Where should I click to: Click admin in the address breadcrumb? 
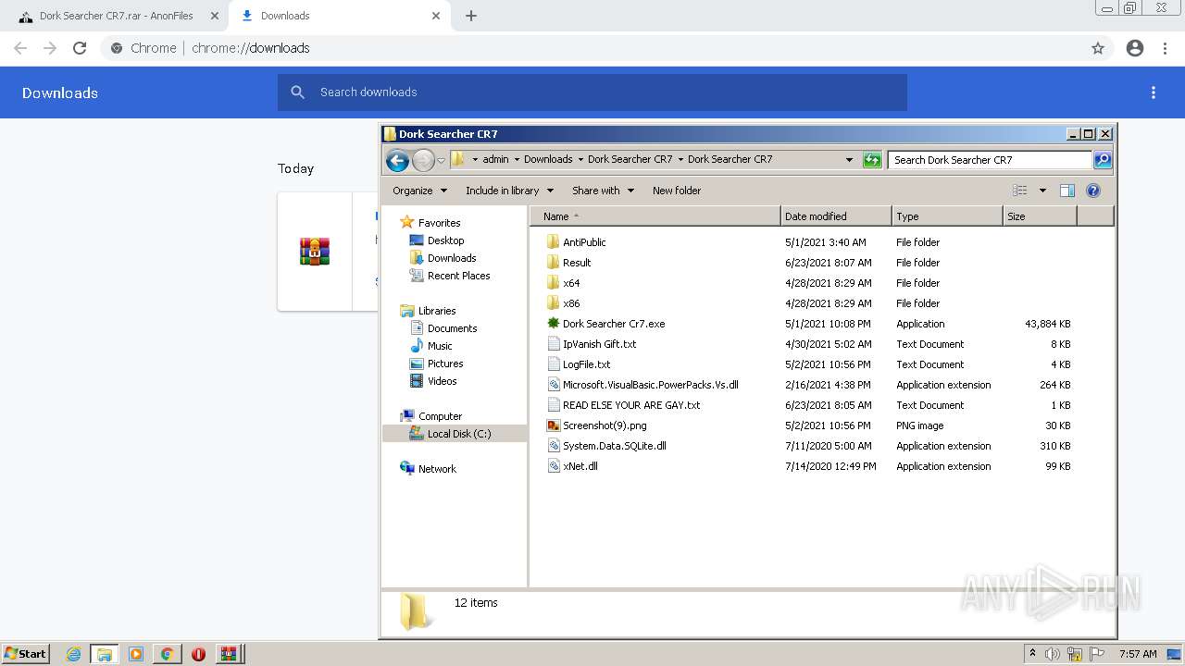coord(495,159)
